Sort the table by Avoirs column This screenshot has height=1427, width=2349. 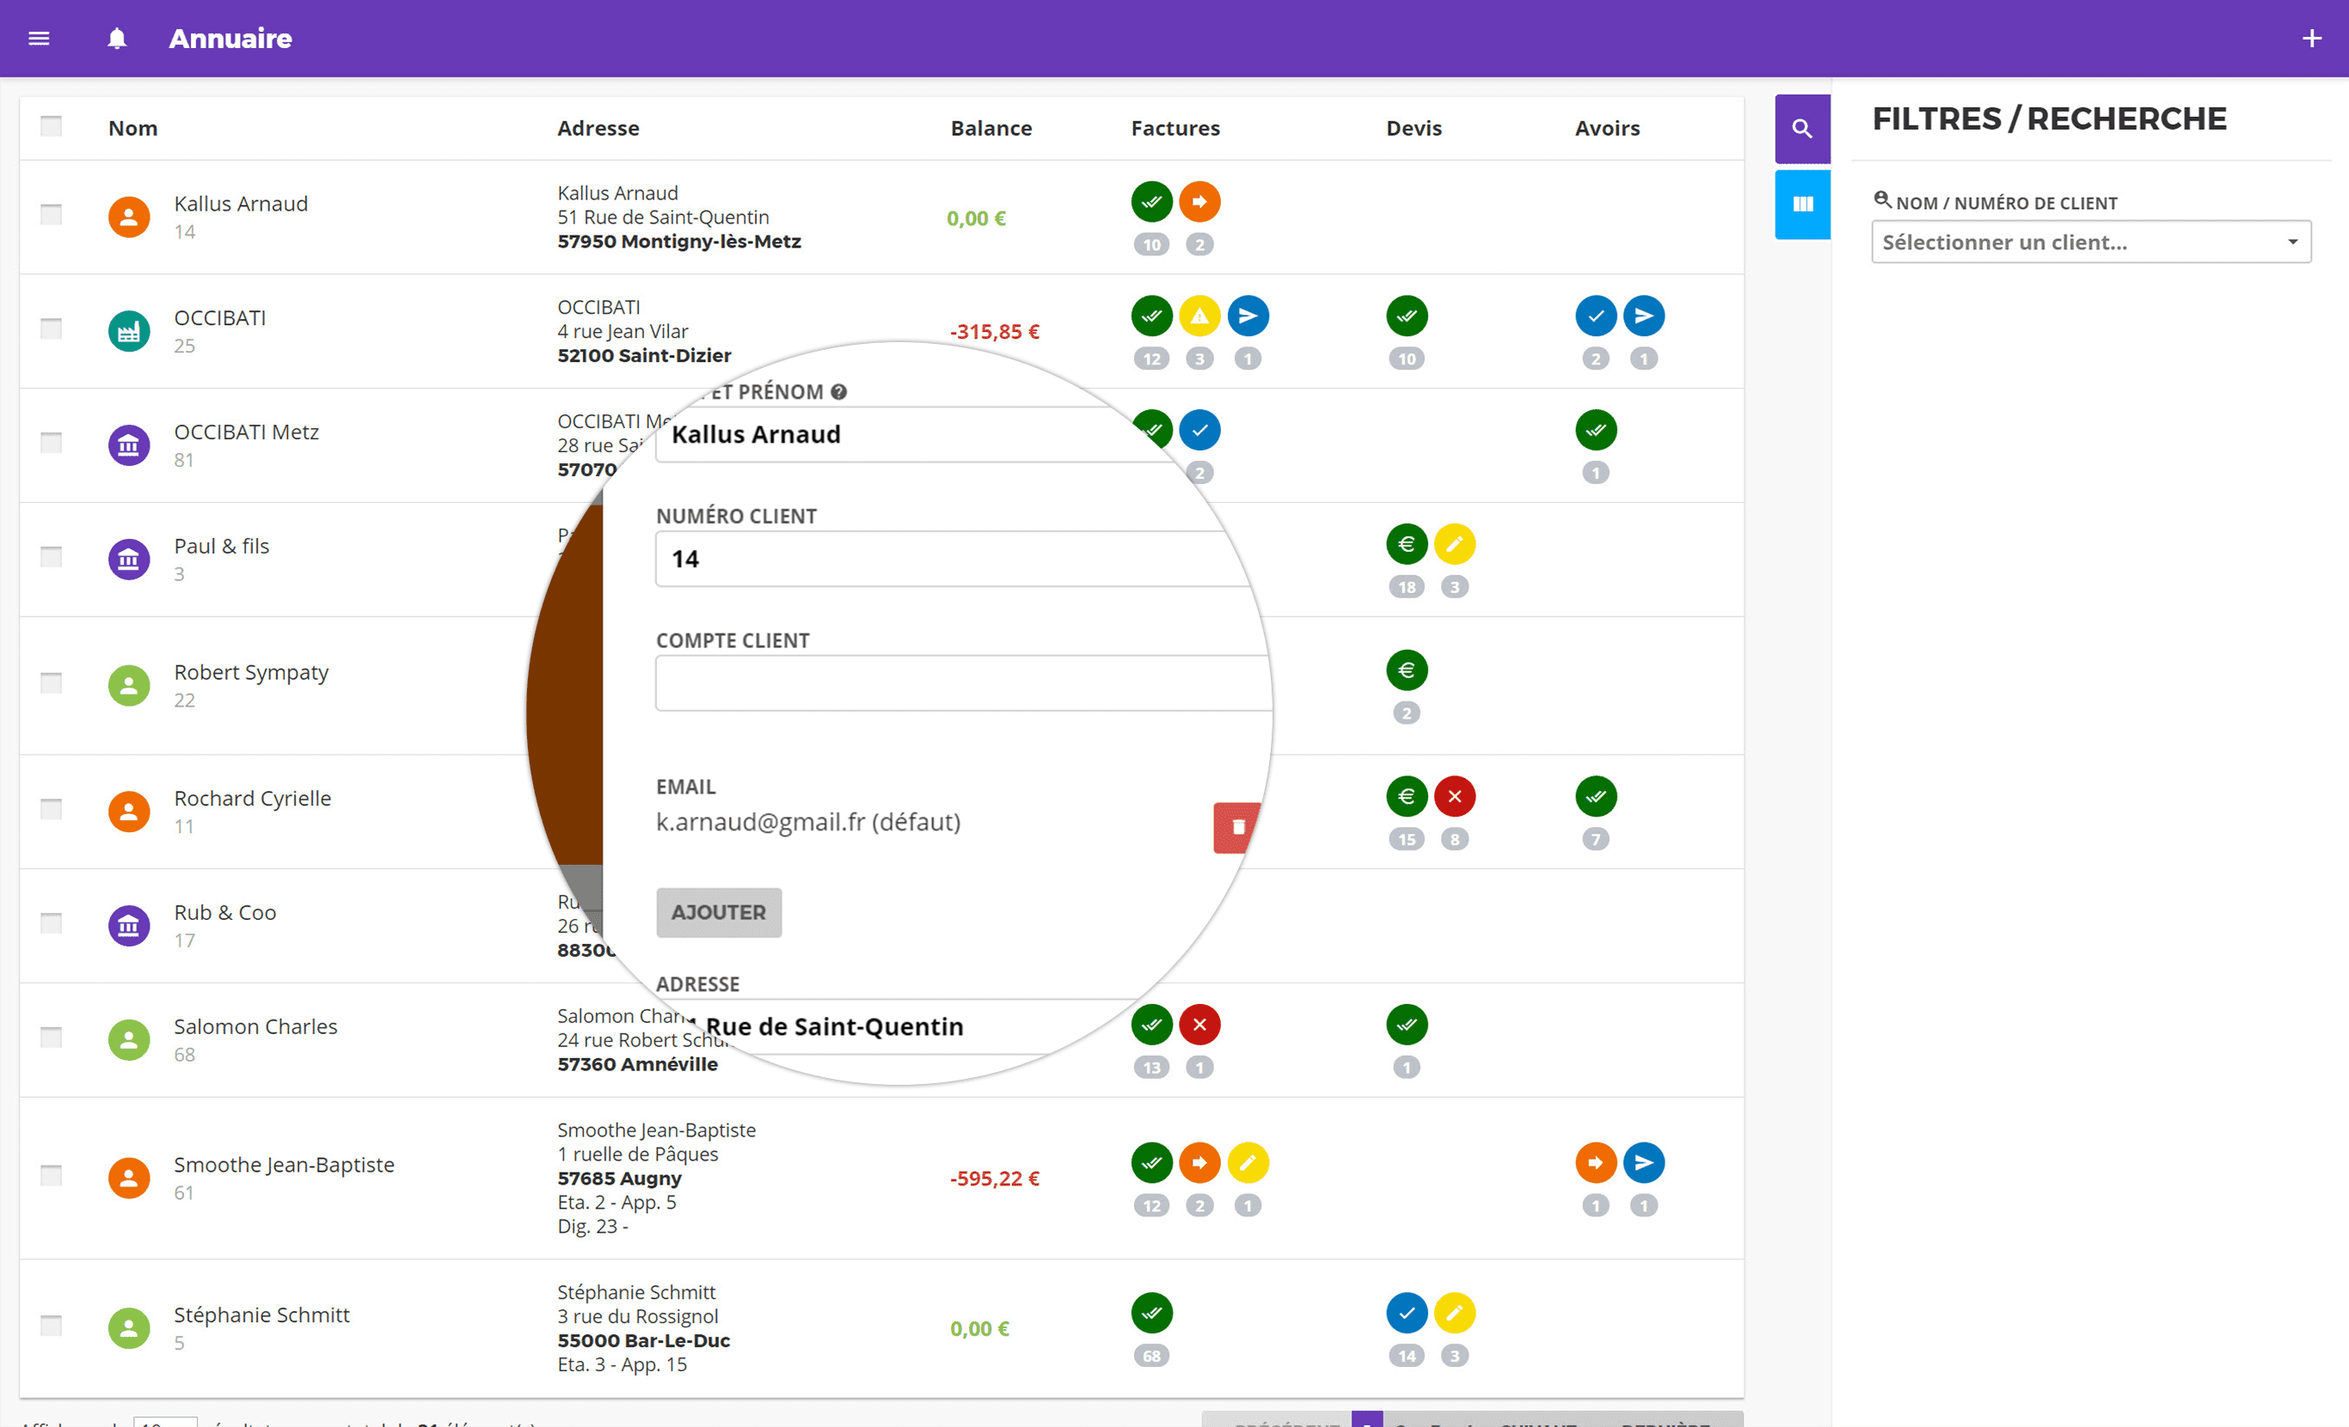[x=1607, y=128]
